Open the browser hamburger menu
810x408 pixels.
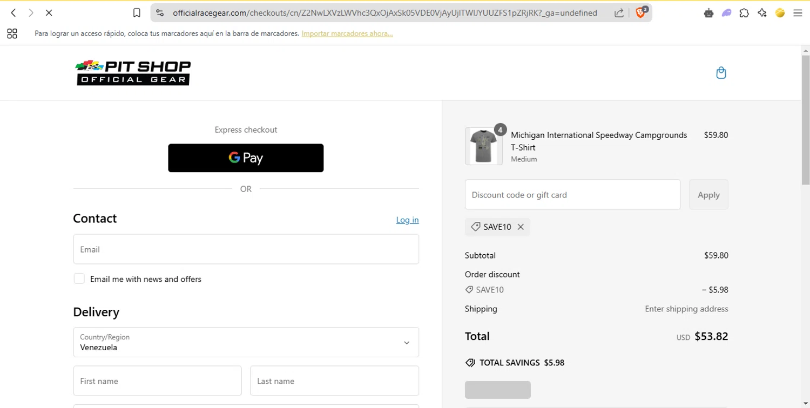(798, 13)
